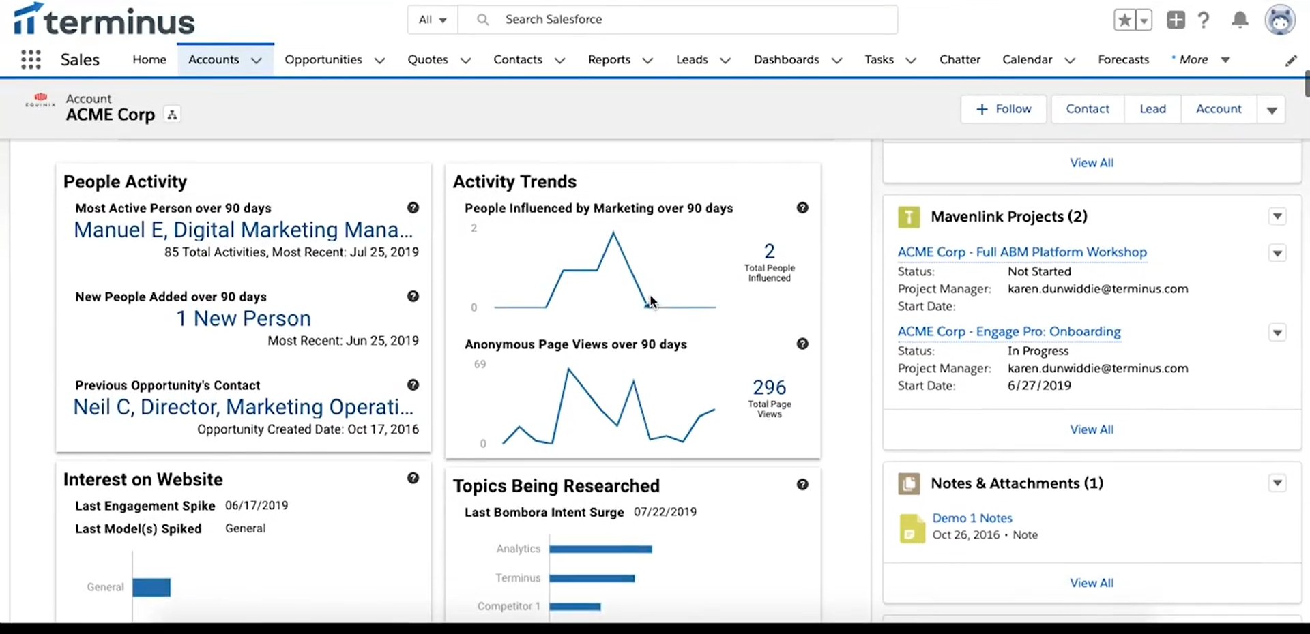The height and width of the screenshot is (634, 1310).
Task: Open the notifications bell icon
Action: click(x=1239, y=20)
